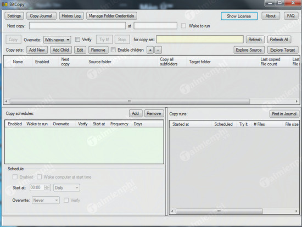
Task: Click copy sets scrollbar right arrow
Action: [x=297, y=101]
